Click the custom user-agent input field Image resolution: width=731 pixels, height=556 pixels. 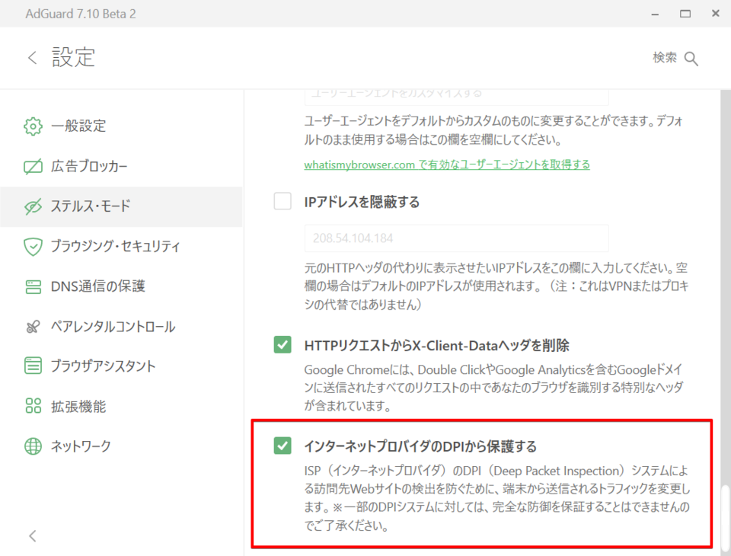456,97
